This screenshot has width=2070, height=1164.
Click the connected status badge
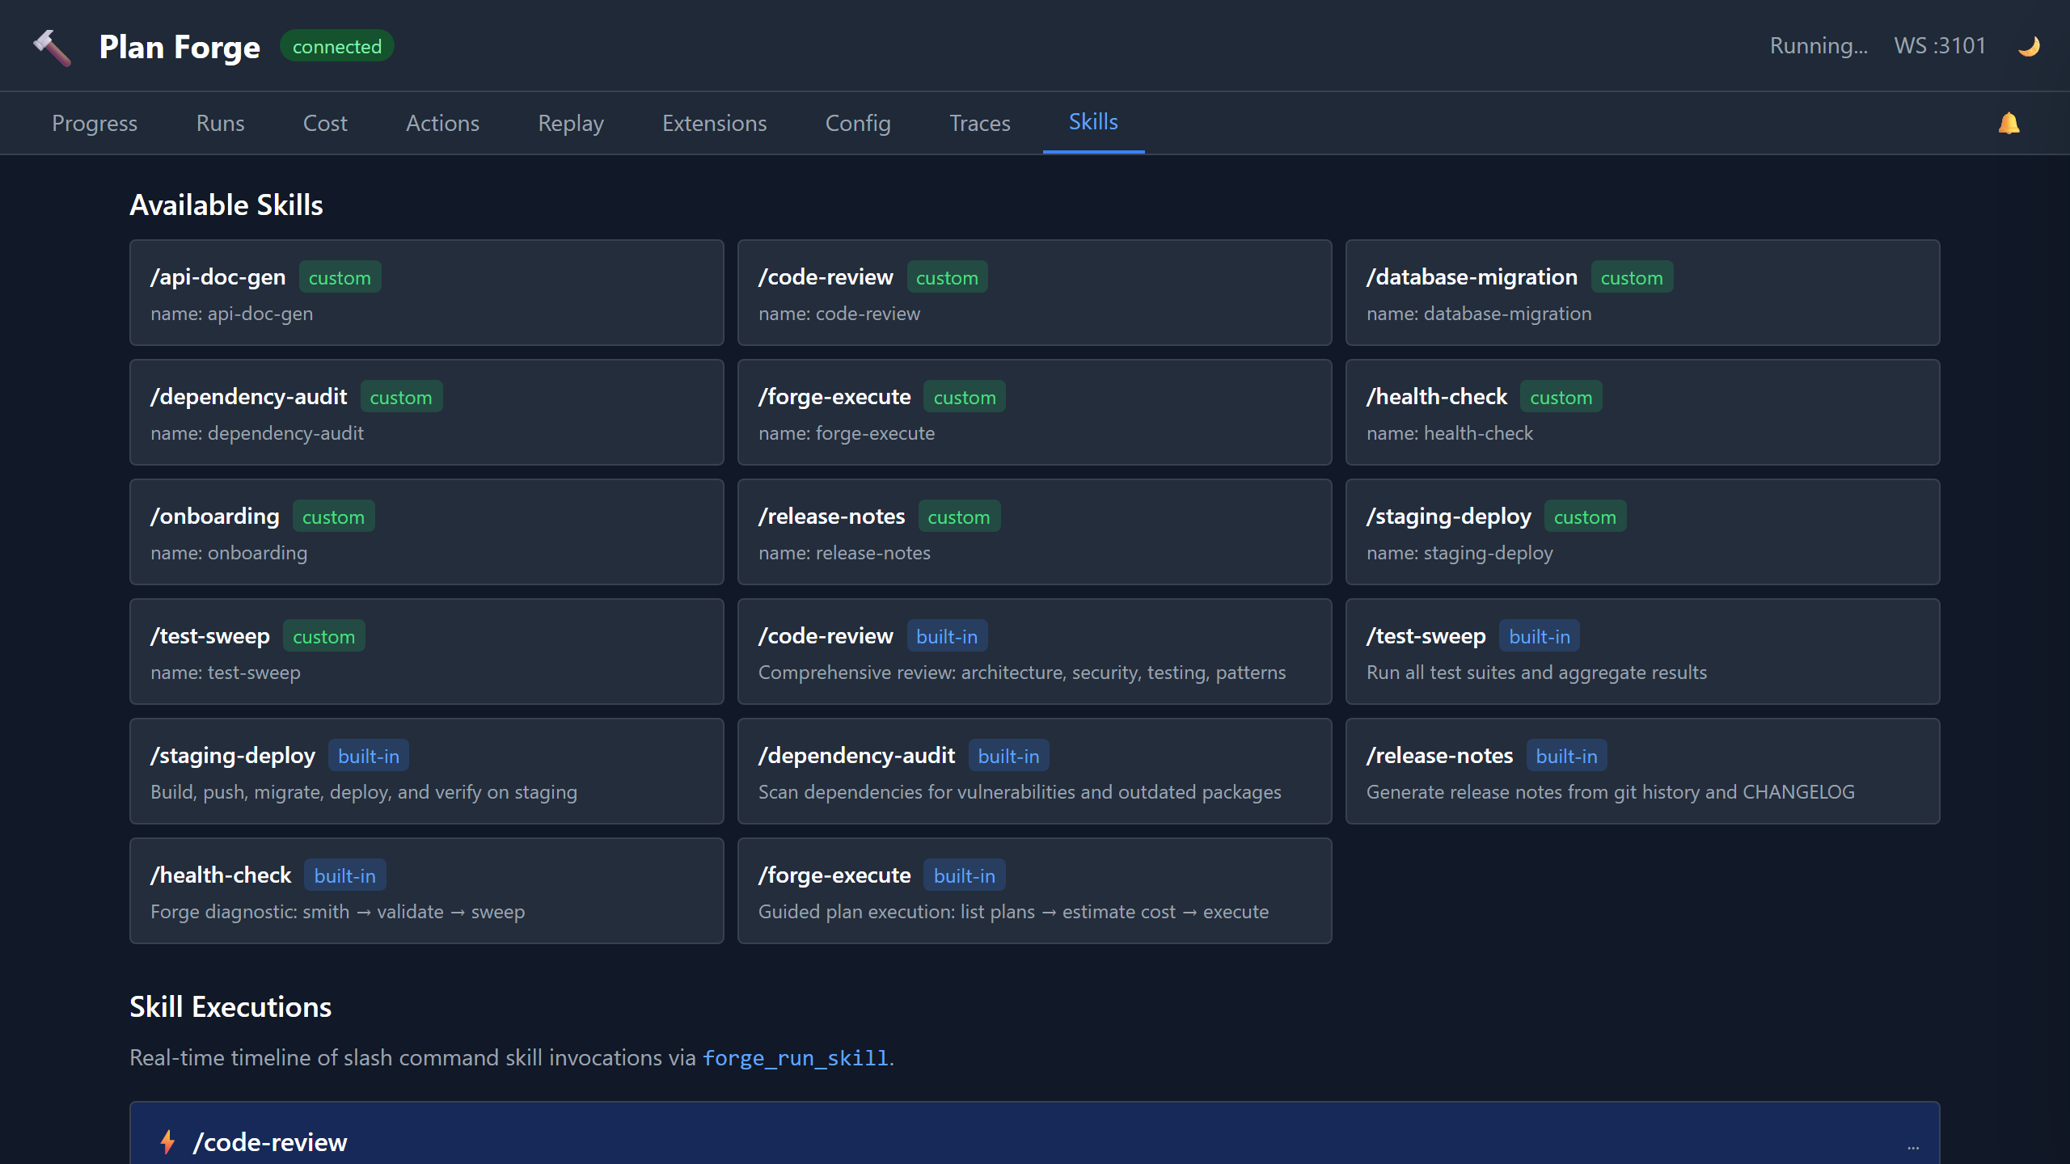pyautogui.click(x=336, y=46)
